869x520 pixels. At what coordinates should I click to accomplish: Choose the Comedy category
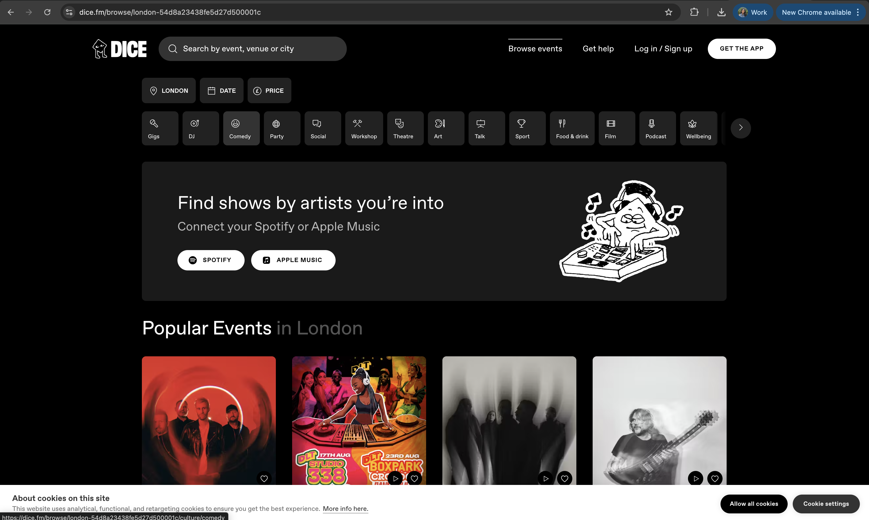[241, 128]
